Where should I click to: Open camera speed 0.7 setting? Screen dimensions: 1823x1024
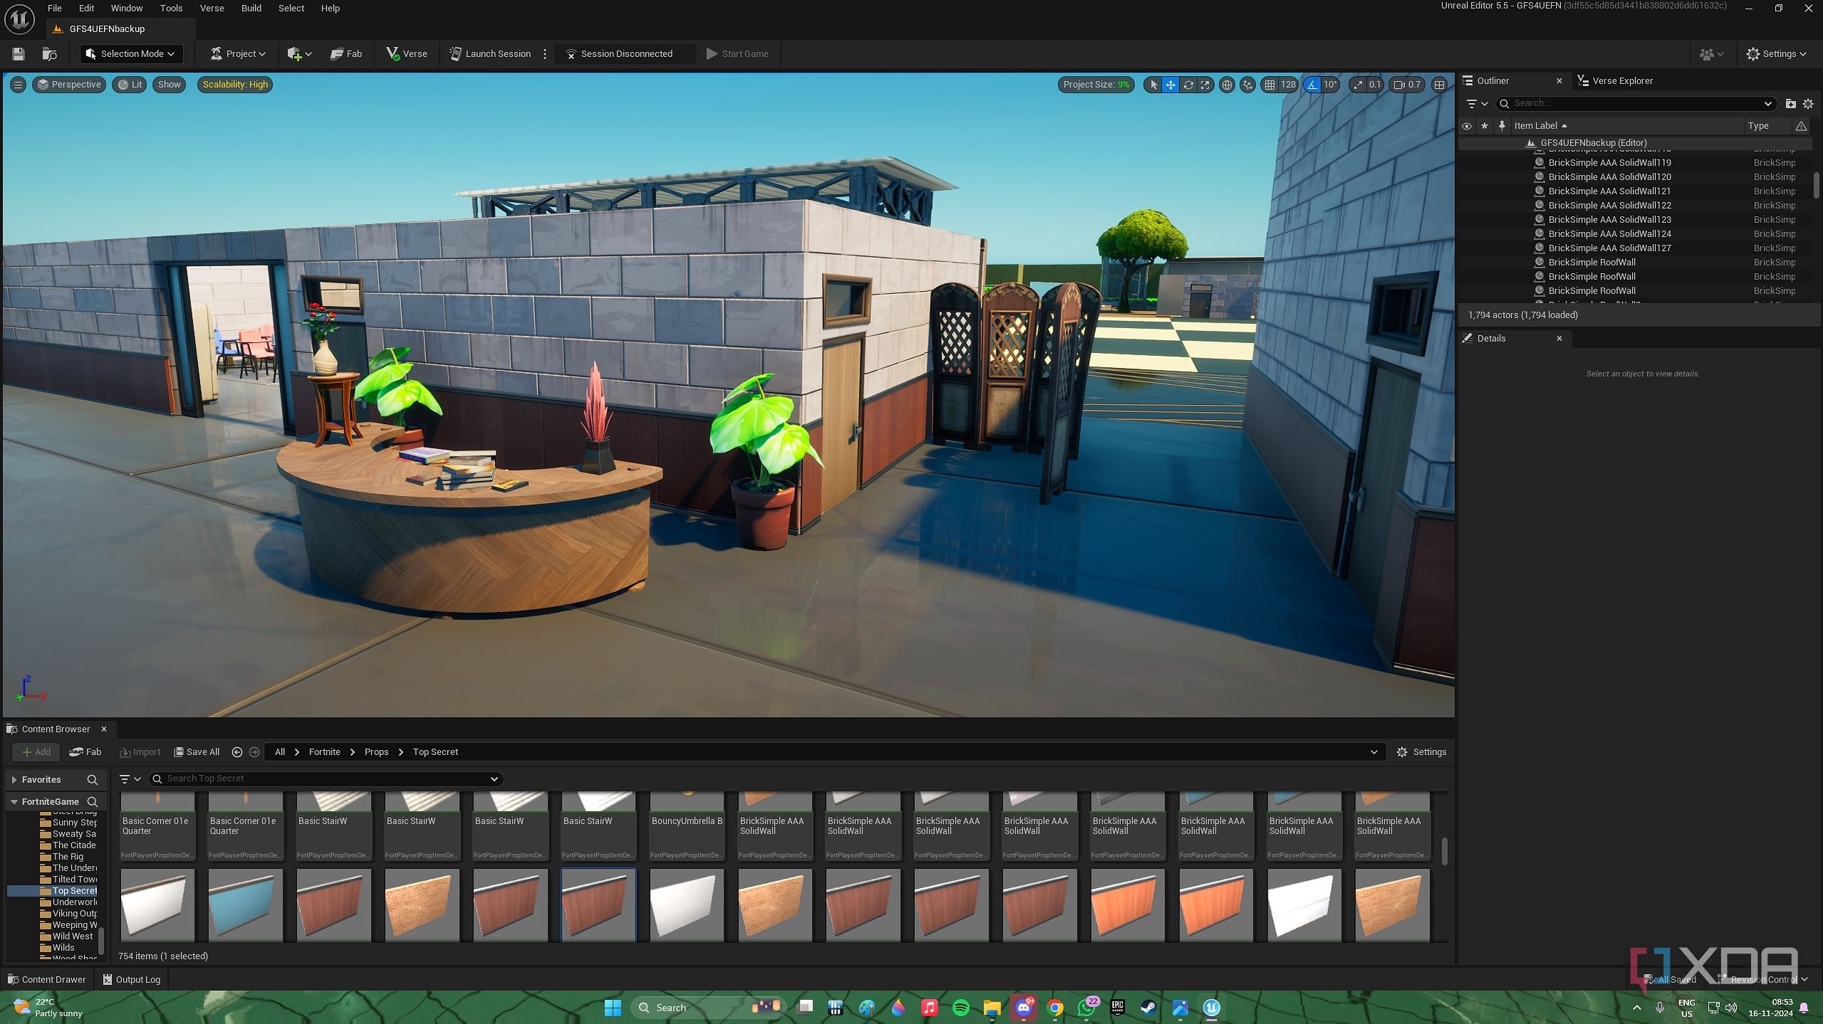pyautogui.click(x=1408, y=85)
